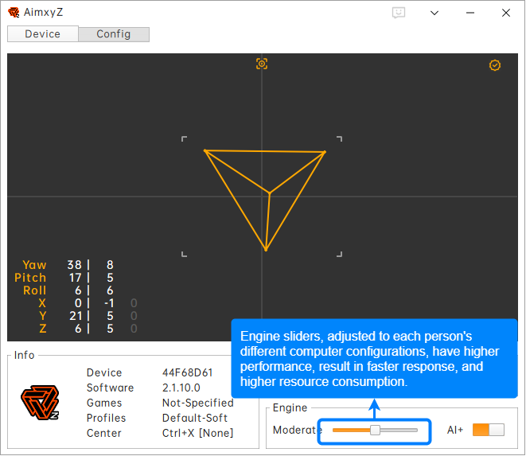The width and height of the screenshot is (526, 456).
Task: Click the Center hotkey Ctrl+X [None]
Action: click(197, 433)
